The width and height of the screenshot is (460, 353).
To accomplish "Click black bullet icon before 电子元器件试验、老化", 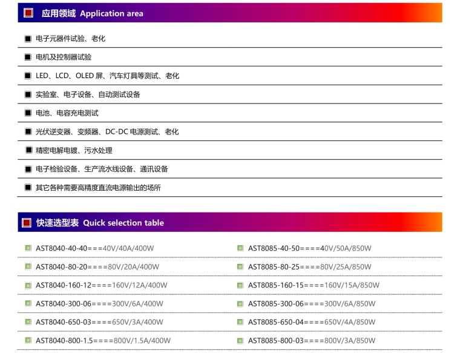I will coord(28,39).
